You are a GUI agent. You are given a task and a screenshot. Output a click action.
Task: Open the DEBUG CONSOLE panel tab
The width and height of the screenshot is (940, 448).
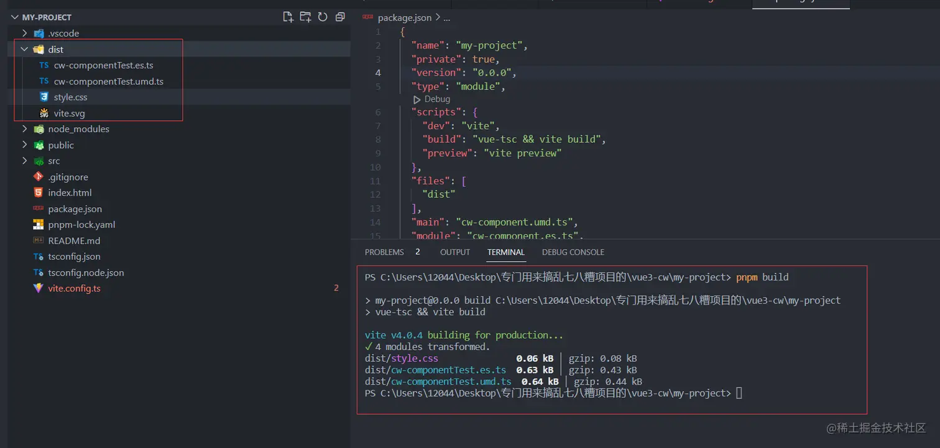[573, 253]
